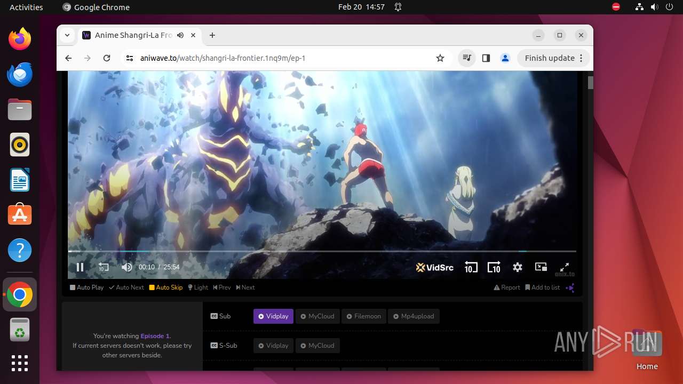Viewport: 683px width, 384px height.
Task: Click the VidSrc logo in player
Action: [435, 267]
